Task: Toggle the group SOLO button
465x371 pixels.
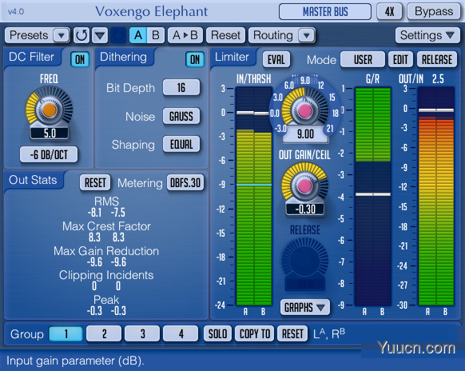Action: (x=217, y=334)
